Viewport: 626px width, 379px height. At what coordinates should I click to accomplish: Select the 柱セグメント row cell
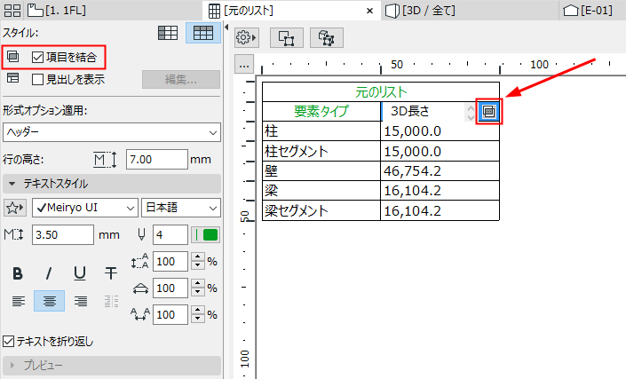point(321,152)
